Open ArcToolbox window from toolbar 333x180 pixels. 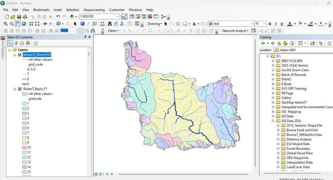point(150,17)
